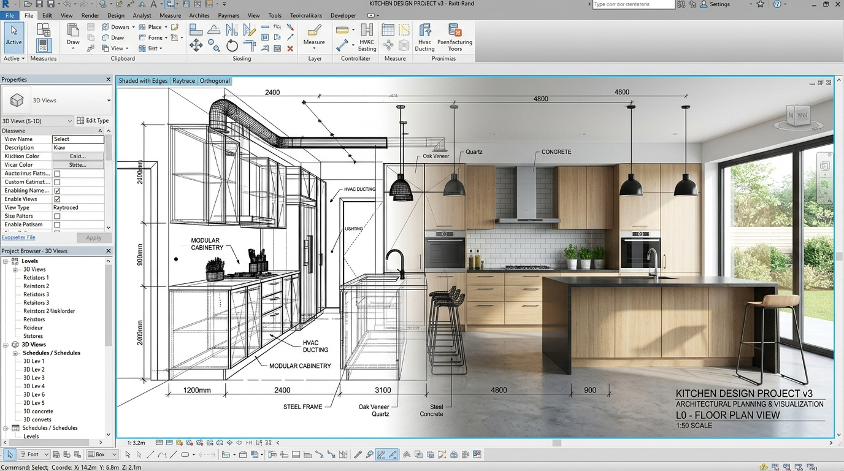
Task: Open the Hvac Ducting tool
Action: click(x=424, y=37)
